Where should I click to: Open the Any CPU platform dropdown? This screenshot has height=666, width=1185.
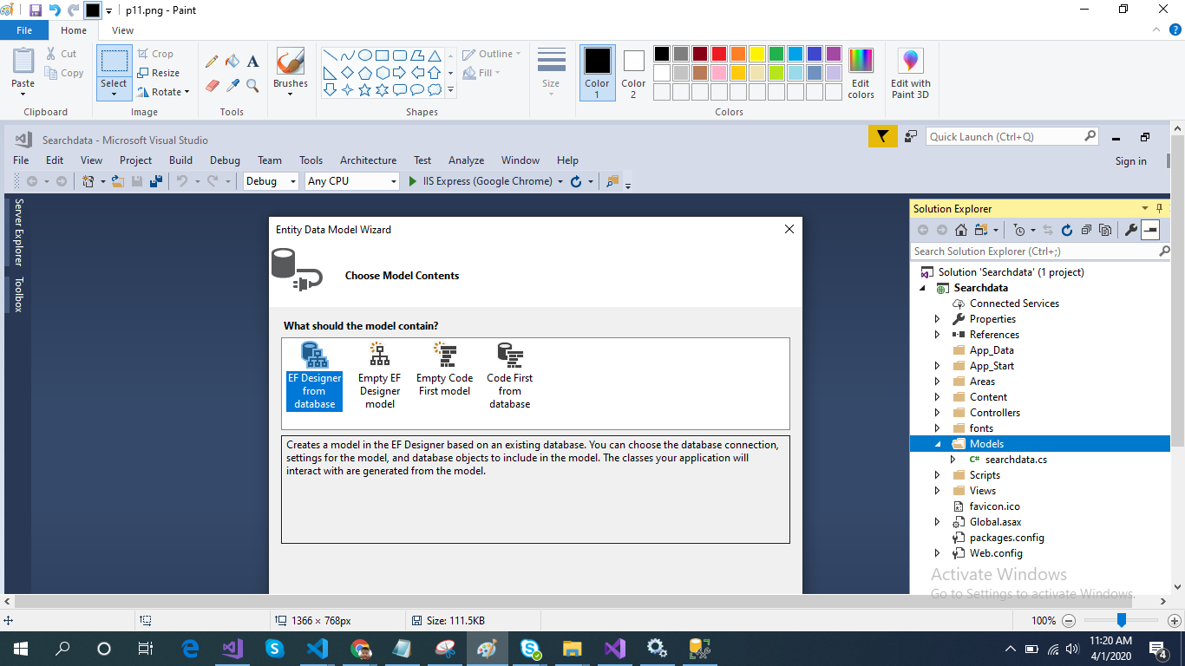pos(351,181)
